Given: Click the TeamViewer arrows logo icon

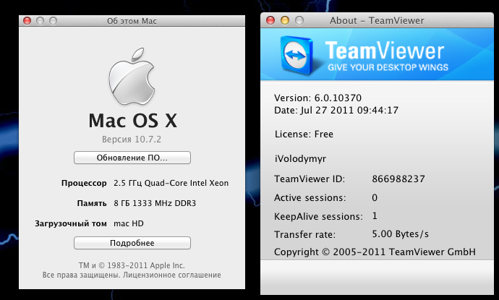Looking at the screenshot, I should click(x=297, y=55).
